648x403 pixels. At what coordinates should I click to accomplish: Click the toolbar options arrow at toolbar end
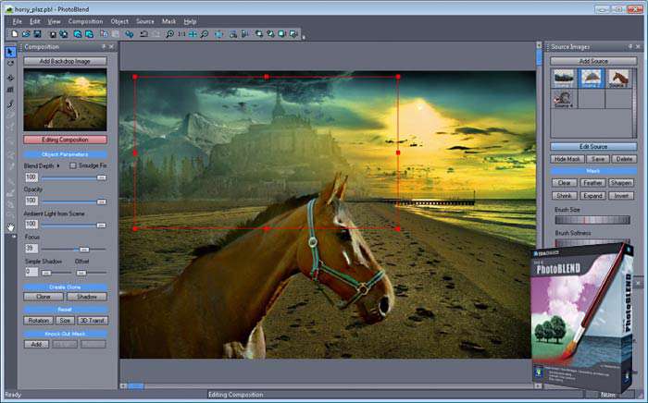point(304,37)
